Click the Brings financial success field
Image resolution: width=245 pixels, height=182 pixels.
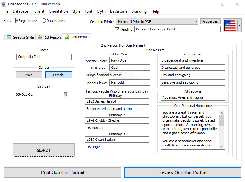pyautogui.click(x=117, y=75)
